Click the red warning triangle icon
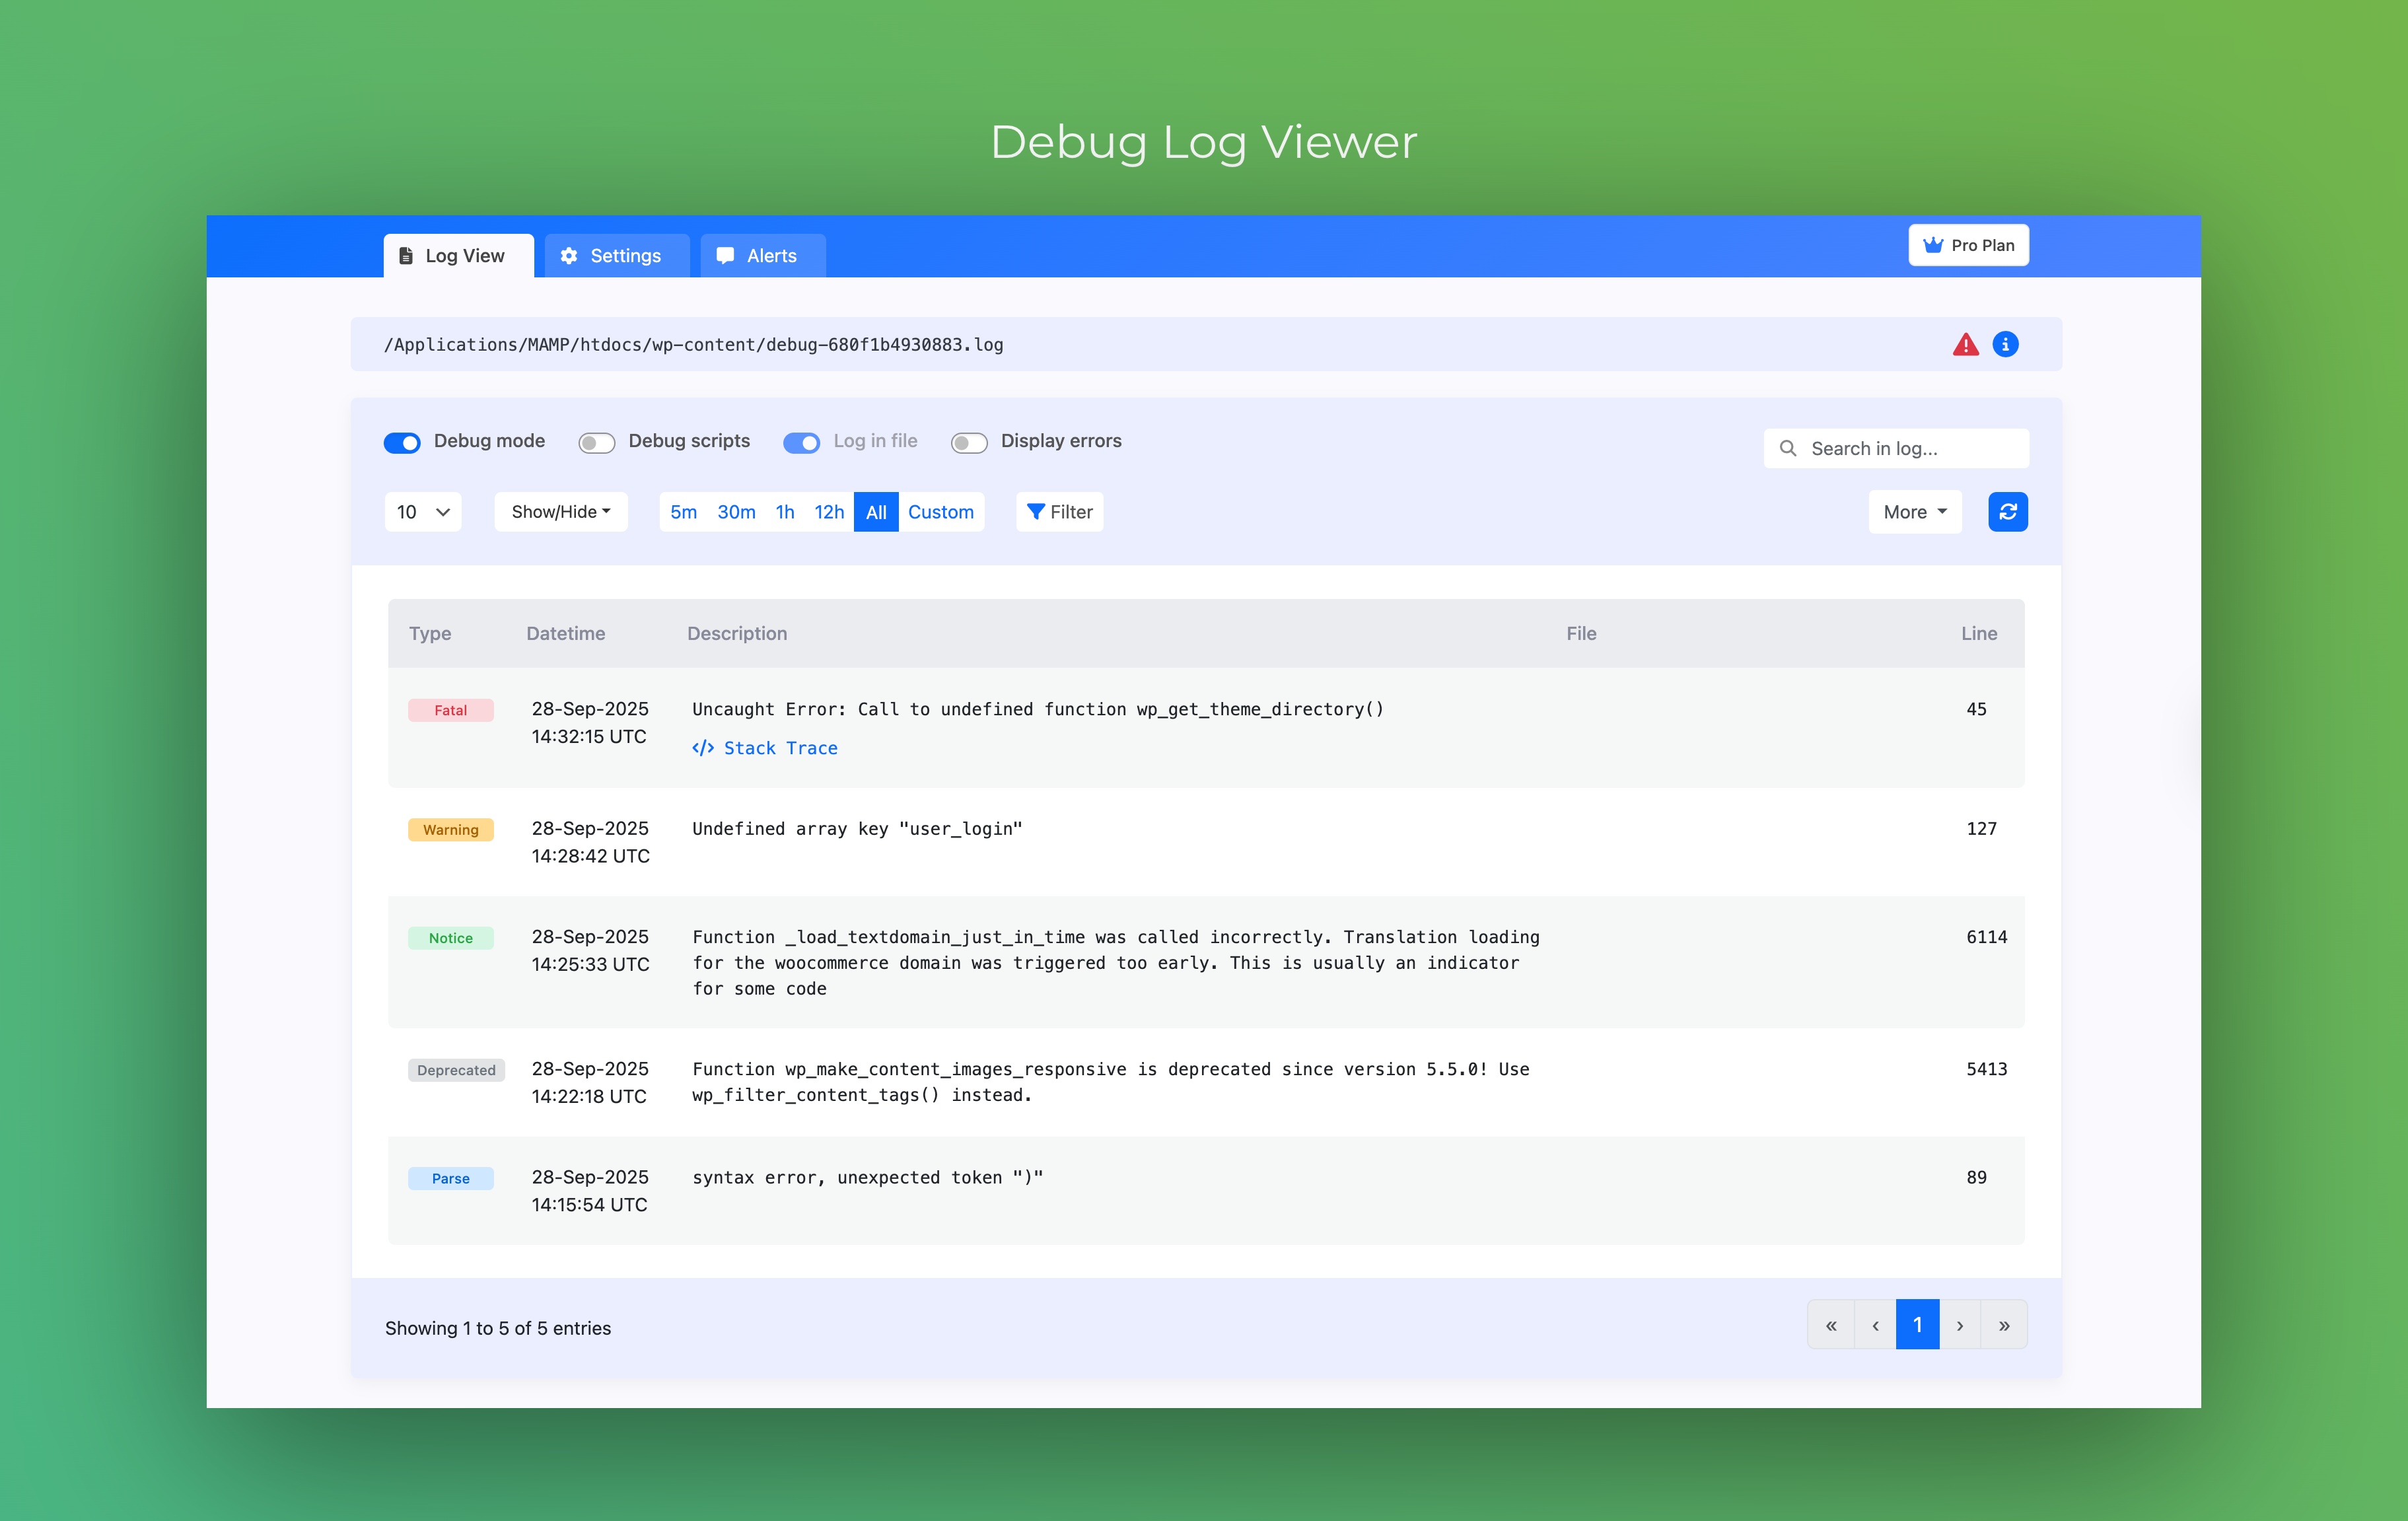 [1965, 344]
